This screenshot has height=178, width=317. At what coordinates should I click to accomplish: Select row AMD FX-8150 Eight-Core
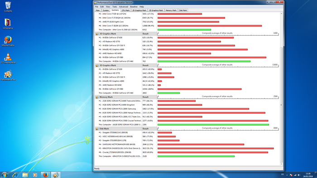pos(187,22)
